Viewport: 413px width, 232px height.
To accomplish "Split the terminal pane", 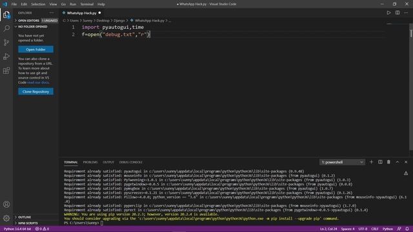I will tap(380, 162).
